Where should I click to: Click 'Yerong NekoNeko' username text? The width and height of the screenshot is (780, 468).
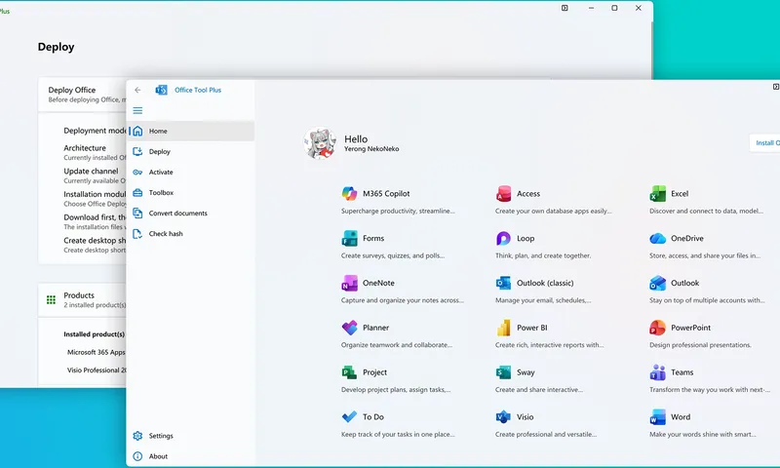(371, 149)
